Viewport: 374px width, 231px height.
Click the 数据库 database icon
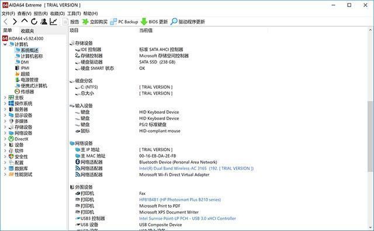pyautogui.click(x=11, y=169)
